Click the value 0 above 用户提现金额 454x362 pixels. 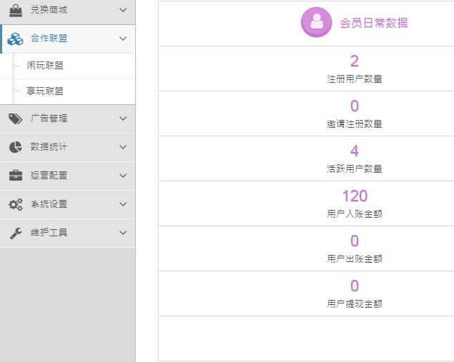[355, 286]
